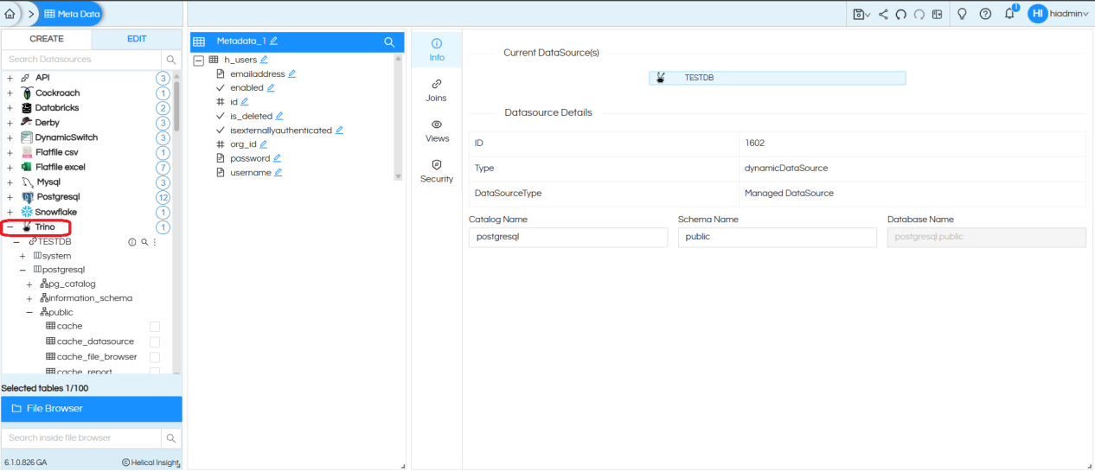Click the search icon beside Search Datasources

[171, 60]
